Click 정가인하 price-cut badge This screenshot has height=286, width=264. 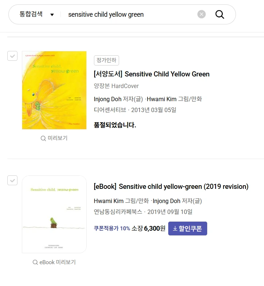pos(106,60)
